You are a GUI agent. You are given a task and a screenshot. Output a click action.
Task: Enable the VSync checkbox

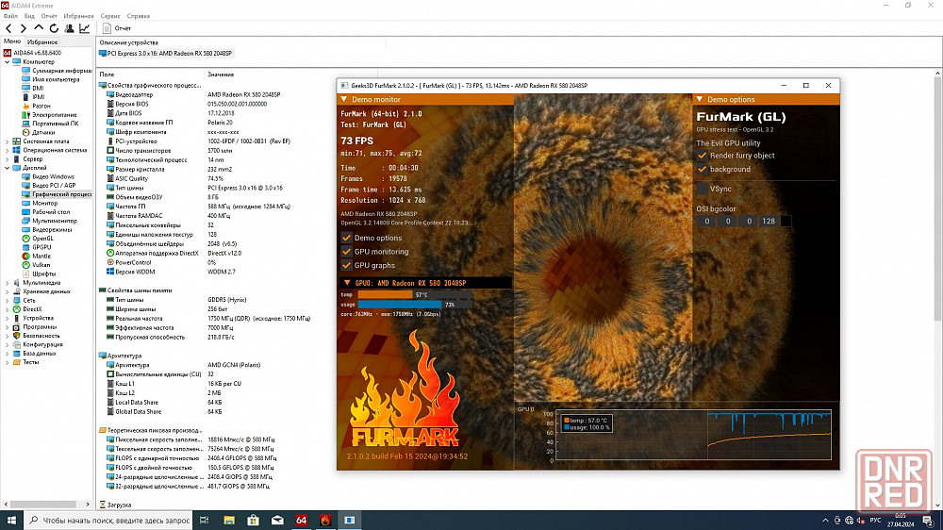tap(702, 189)
